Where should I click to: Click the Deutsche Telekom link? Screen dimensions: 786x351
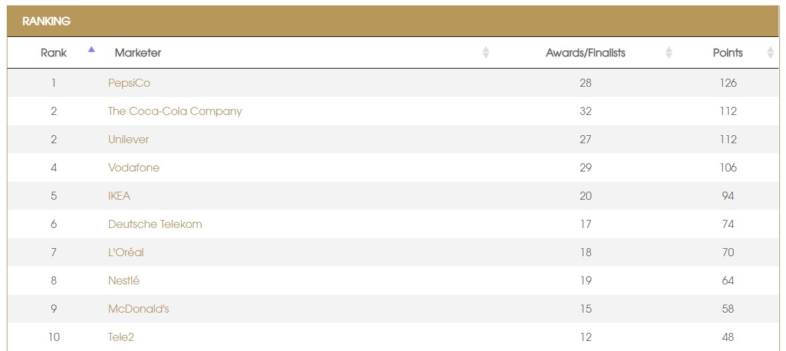pyautogui.click(x=155, y=225)
